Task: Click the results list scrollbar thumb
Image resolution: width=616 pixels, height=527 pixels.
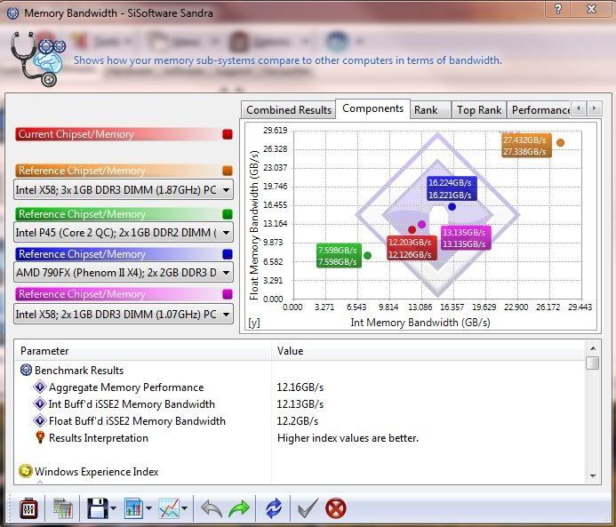Action: [592, 363]
